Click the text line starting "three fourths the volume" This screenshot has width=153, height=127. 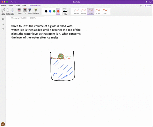coord(42,26)
